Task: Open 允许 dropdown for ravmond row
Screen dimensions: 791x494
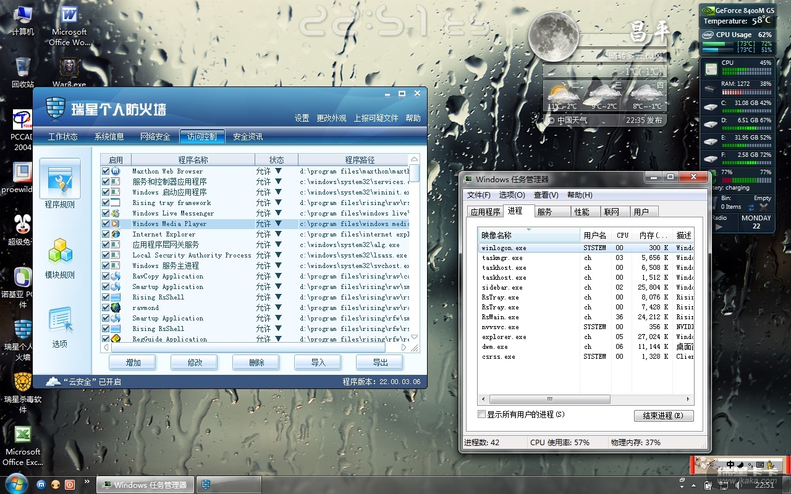Action: click(x=278, y=308)
